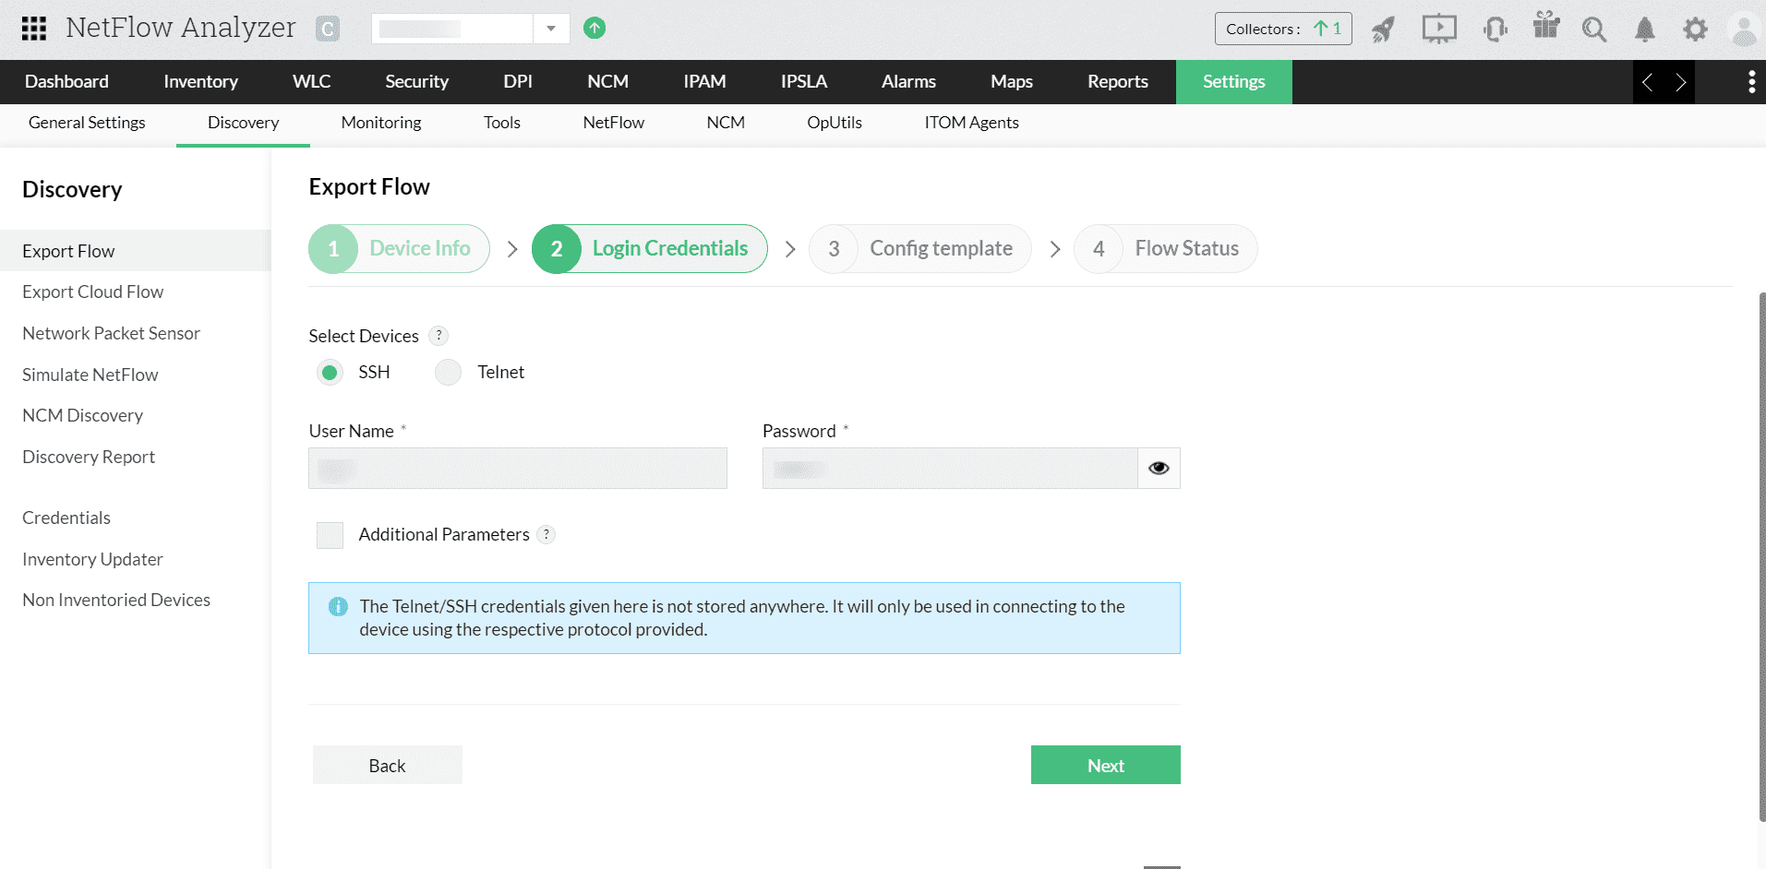Click the green Next button
The width and height of the screenshot is (1766, 869).
[x=1106, y=766]
